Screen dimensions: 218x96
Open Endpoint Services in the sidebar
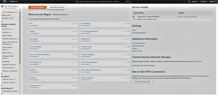9,65
